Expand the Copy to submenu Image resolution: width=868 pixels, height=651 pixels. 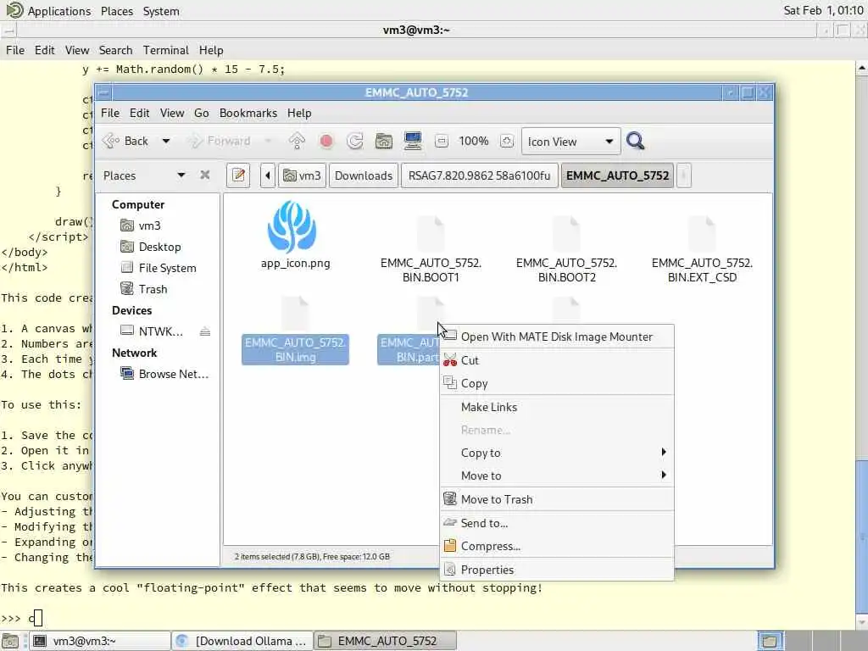click(557, 453)
